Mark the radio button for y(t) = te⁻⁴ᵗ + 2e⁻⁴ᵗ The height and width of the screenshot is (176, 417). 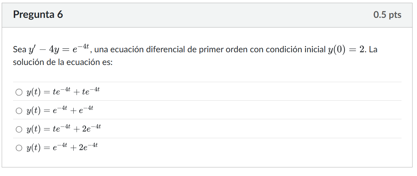[x=18, y=129]
